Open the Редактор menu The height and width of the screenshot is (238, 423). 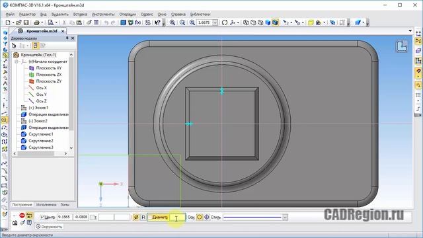click(27, 14)
